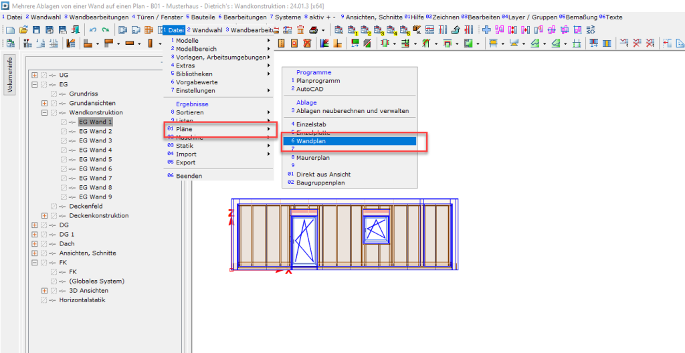This screenshot has width=685, height=353.
Task: Click the redo arrow icon
Action: click(x=105, y=30)
